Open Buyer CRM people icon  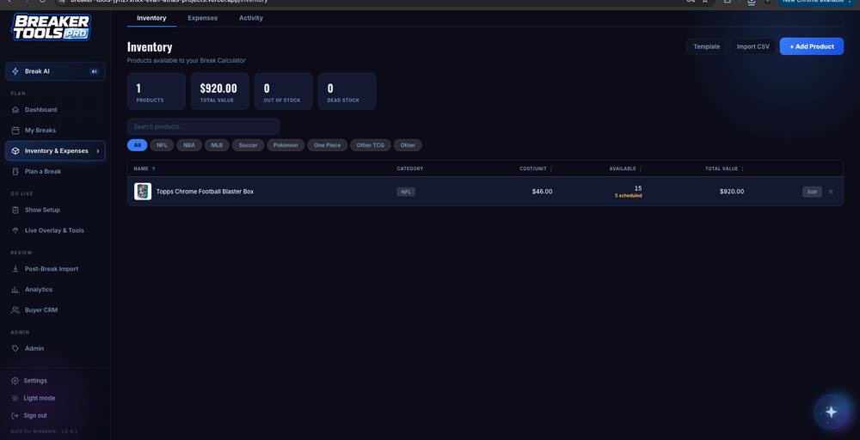coord(15,310)
